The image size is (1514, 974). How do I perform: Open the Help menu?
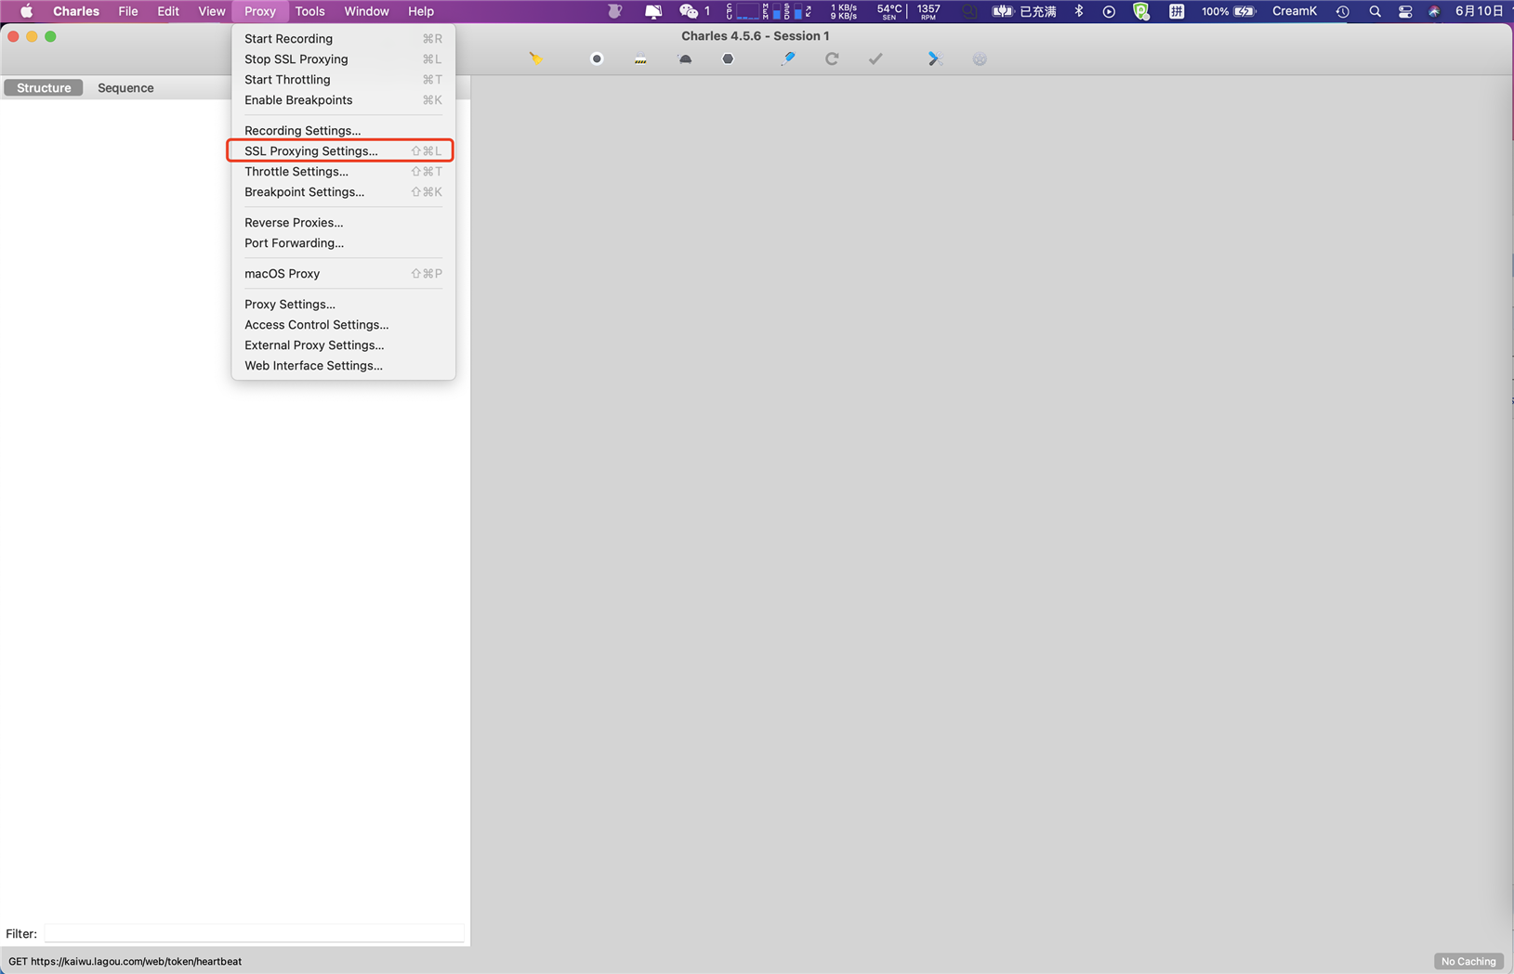[421, 11]
